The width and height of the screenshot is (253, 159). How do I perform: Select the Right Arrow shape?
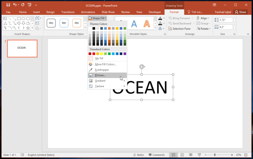coord(19,23)
